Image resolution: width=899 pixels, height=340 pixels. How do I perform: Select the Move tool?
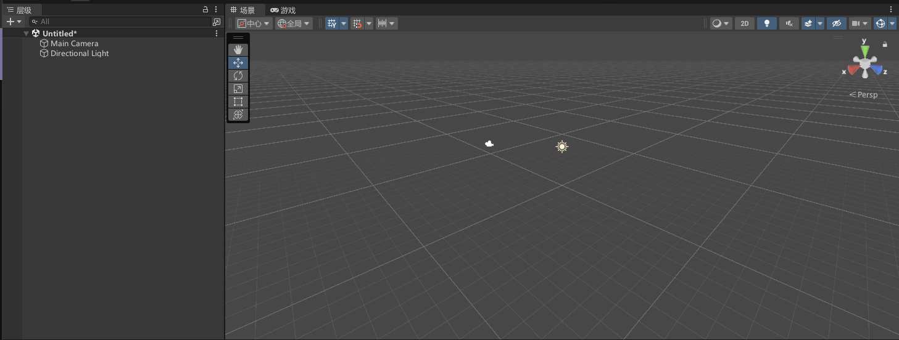coord(238,63)
